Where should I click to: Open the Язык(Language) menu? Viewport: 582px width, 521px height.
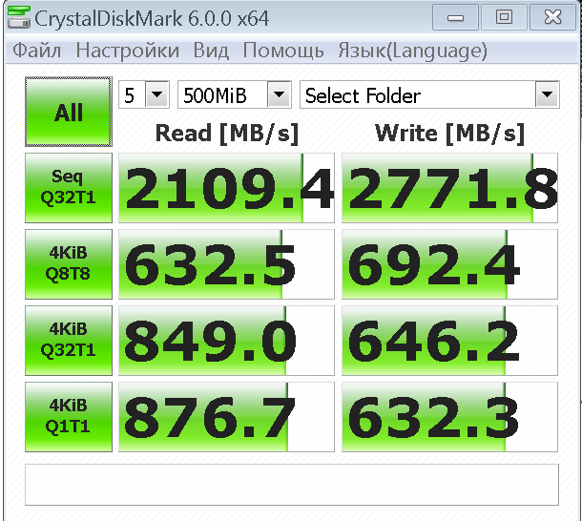pos(413,51)
